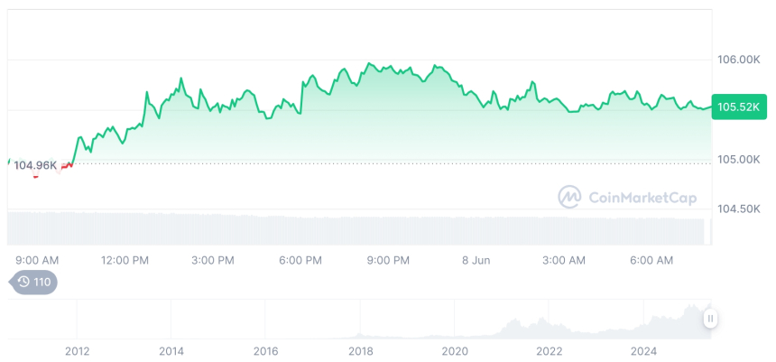776x362 pixels.
Task: Select the 105.00K price axis label
Action: point(738,160)
